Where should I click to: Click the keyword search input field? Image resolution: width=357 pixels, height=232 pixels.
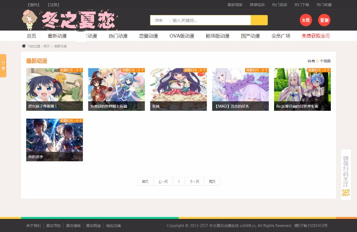(x=206, y=19)
